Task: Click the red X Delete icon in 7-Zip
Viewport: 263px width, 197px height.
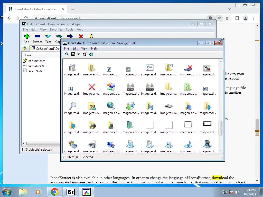Action: [81, 36]
